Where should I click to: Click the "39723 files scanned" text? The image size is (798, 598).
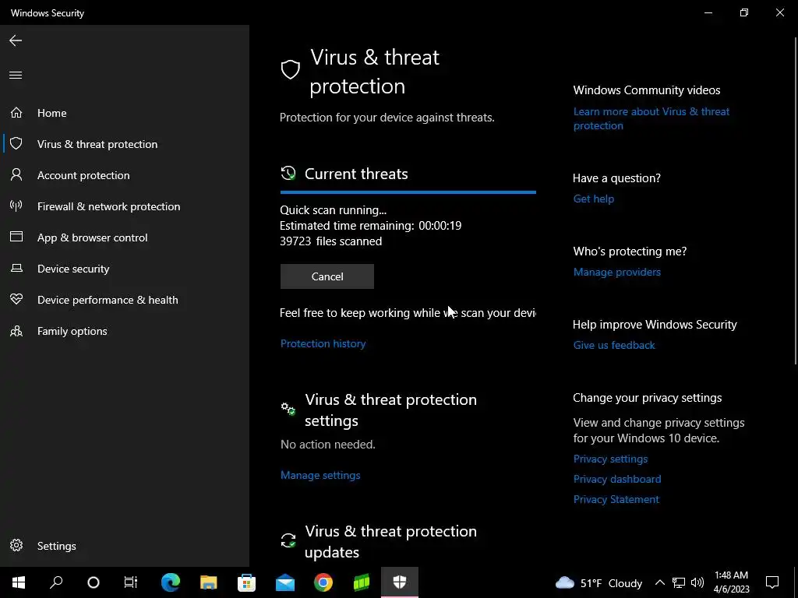click(330, 241)
